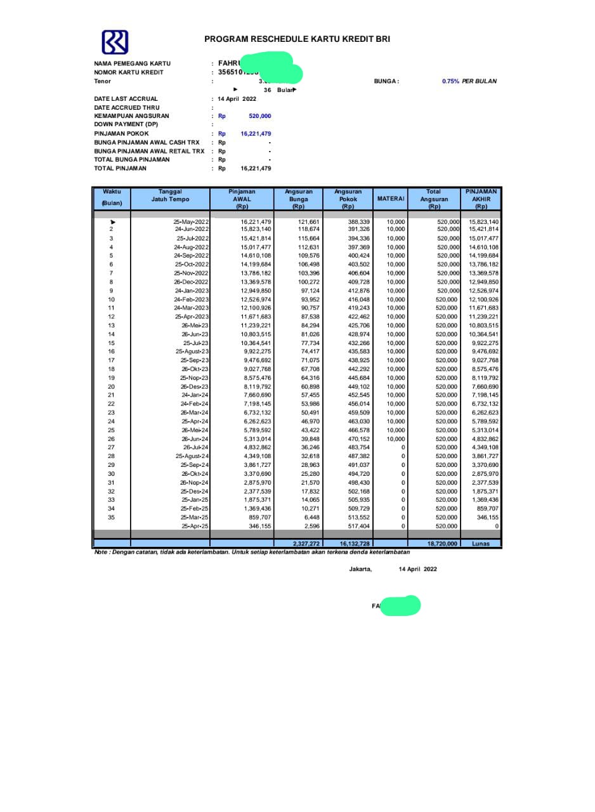This screenshot has height=812, width=595.
Task: Click the due date "24-Aug-2022"
Action: point(192,247)
